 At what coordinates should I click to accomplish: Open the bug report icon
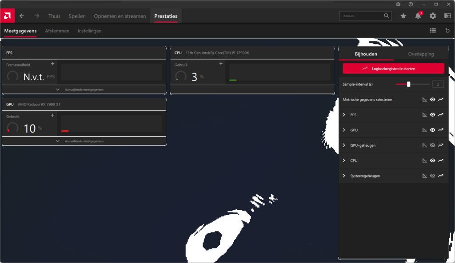click(x=398, y=4)
